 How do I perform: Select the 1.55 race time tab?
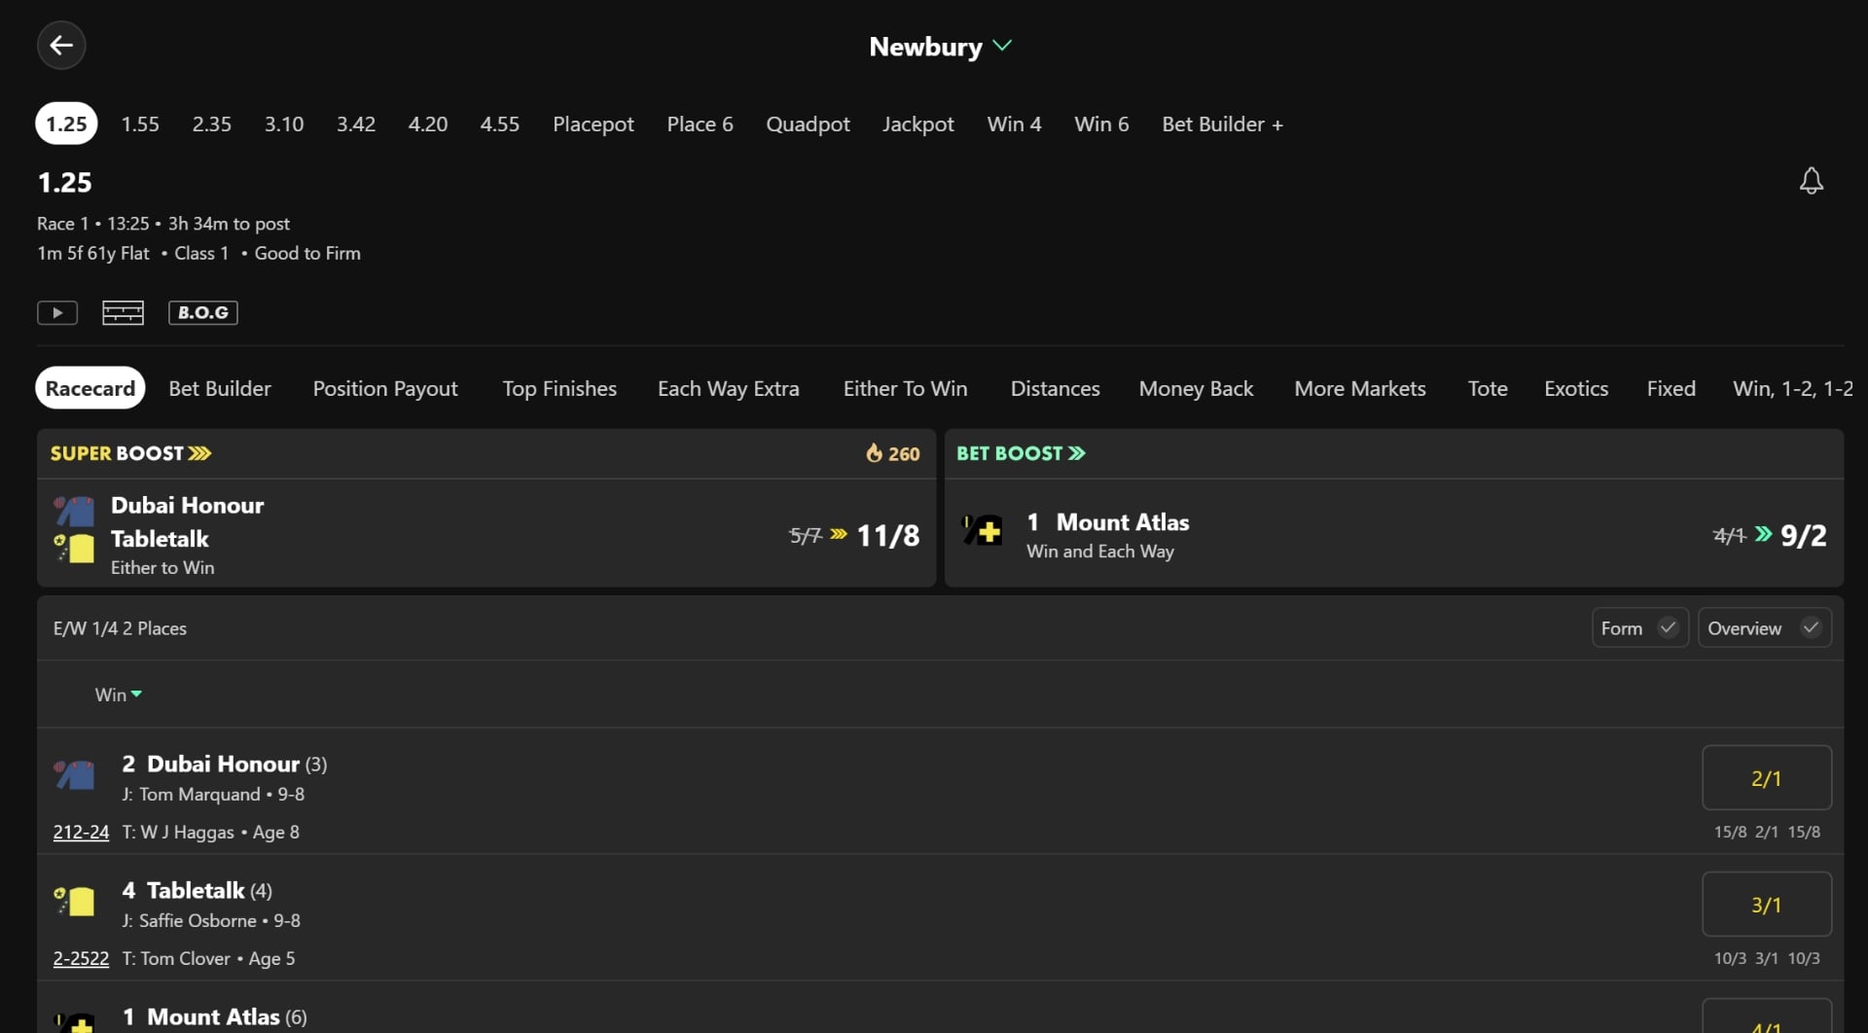(x=140, y=124)
